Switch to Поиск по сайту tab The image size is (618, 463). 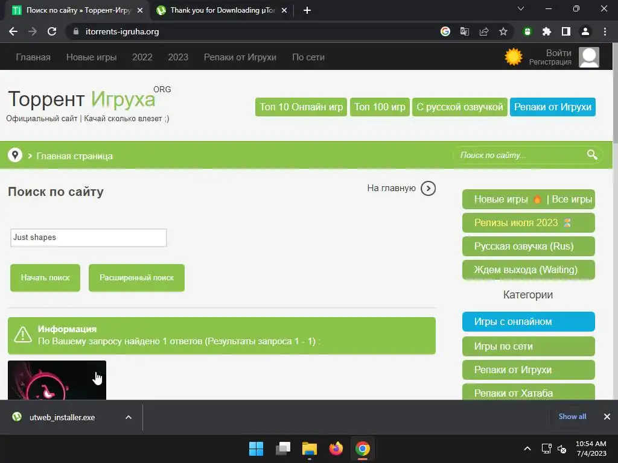coord(78,10)
